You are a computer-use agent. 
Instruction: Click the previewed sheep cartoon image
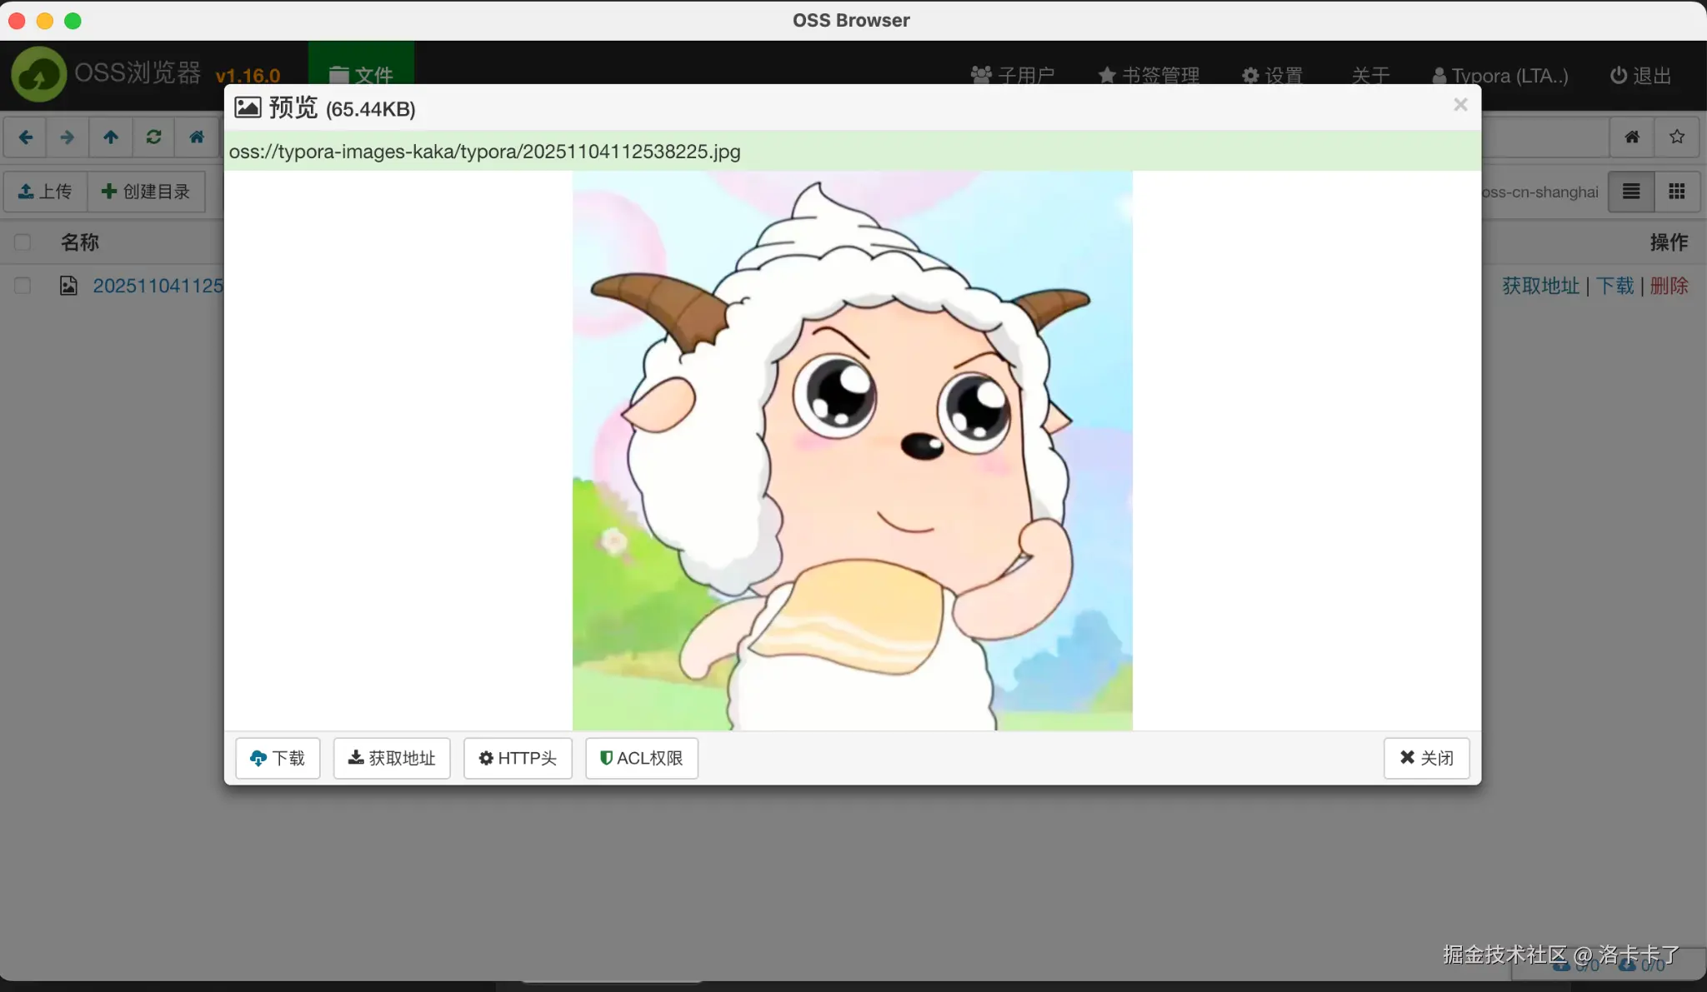(852, 451)
